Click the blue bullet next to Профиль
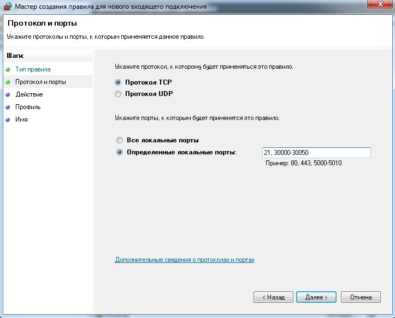This screenshot has width=395, height=318. [x=8, y=107]
